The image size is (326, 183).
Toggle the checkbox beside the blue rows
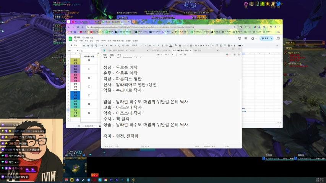pyautogui.click(x=89, y=95)
